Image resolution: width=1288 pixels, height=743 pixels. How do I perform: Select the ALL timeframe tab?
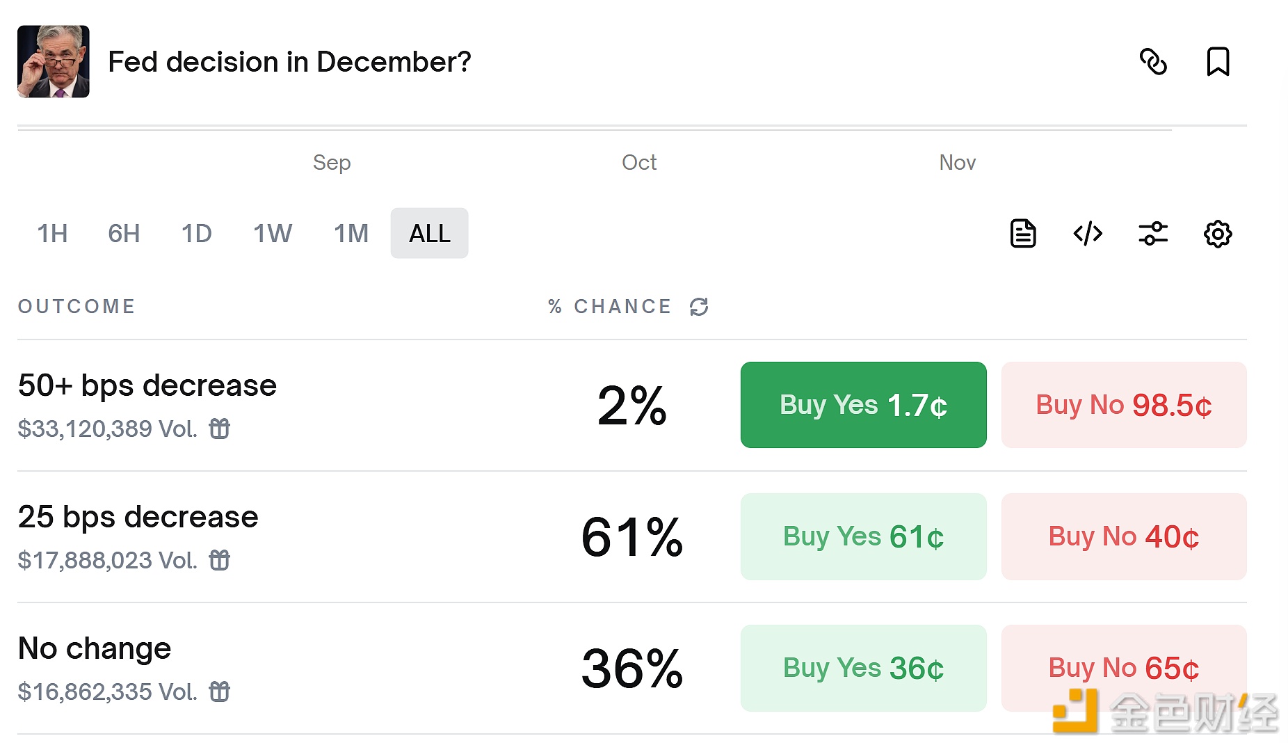[x=429, y=234]
